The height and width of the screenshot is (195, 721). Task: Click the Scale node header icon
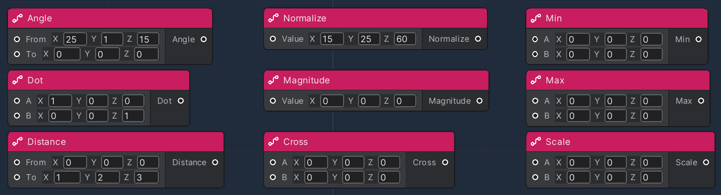pos(536,141)
